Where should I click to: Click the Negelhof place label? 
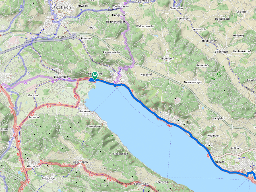pyautogui.click(x=146, y=75)
